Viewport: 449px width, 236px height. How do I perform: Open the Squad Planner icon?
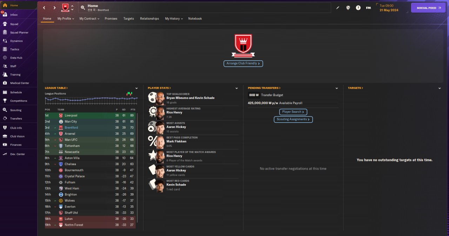(5, 33)
